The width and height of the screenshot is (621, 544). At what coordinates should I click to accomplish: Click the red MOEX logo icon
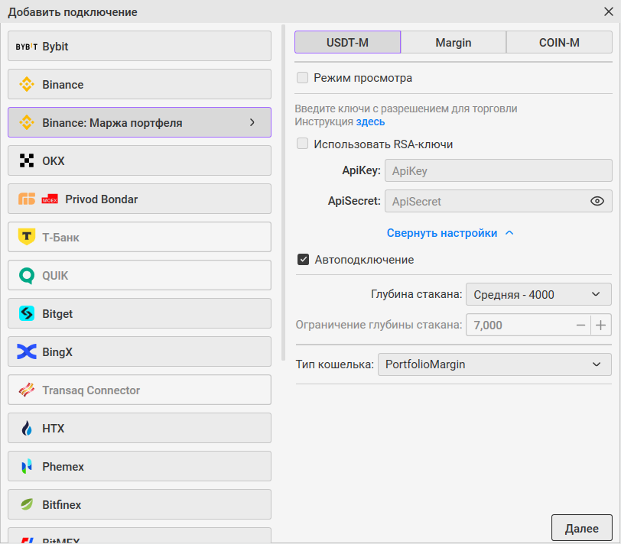click(x=50, y=199)
